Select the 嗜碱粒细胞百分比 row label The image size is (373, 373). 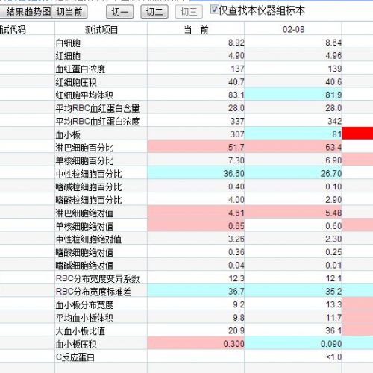89,187
